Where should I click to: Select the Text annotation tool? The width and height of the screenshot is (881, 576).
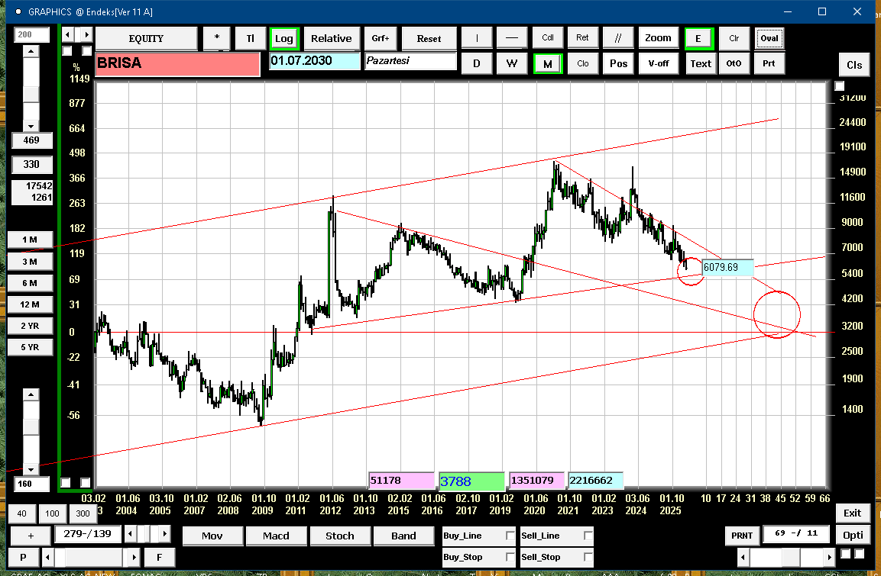(700, 63)
